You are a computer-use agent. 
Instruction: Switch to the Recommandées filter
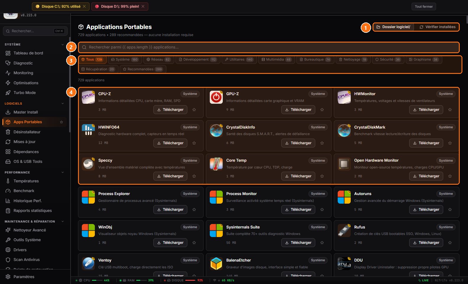pos(143,69)
